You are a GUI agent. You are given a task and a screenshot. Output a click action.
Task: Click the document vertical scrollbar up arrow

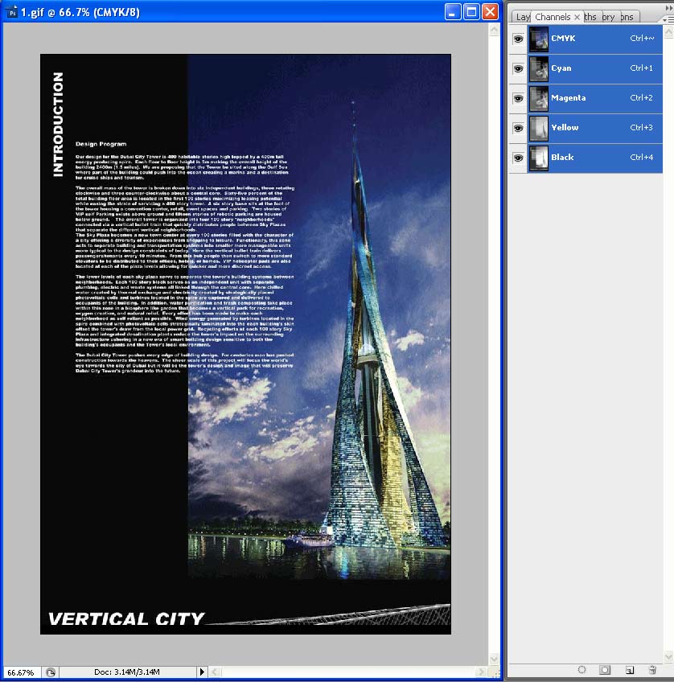[x=494, y=30]
